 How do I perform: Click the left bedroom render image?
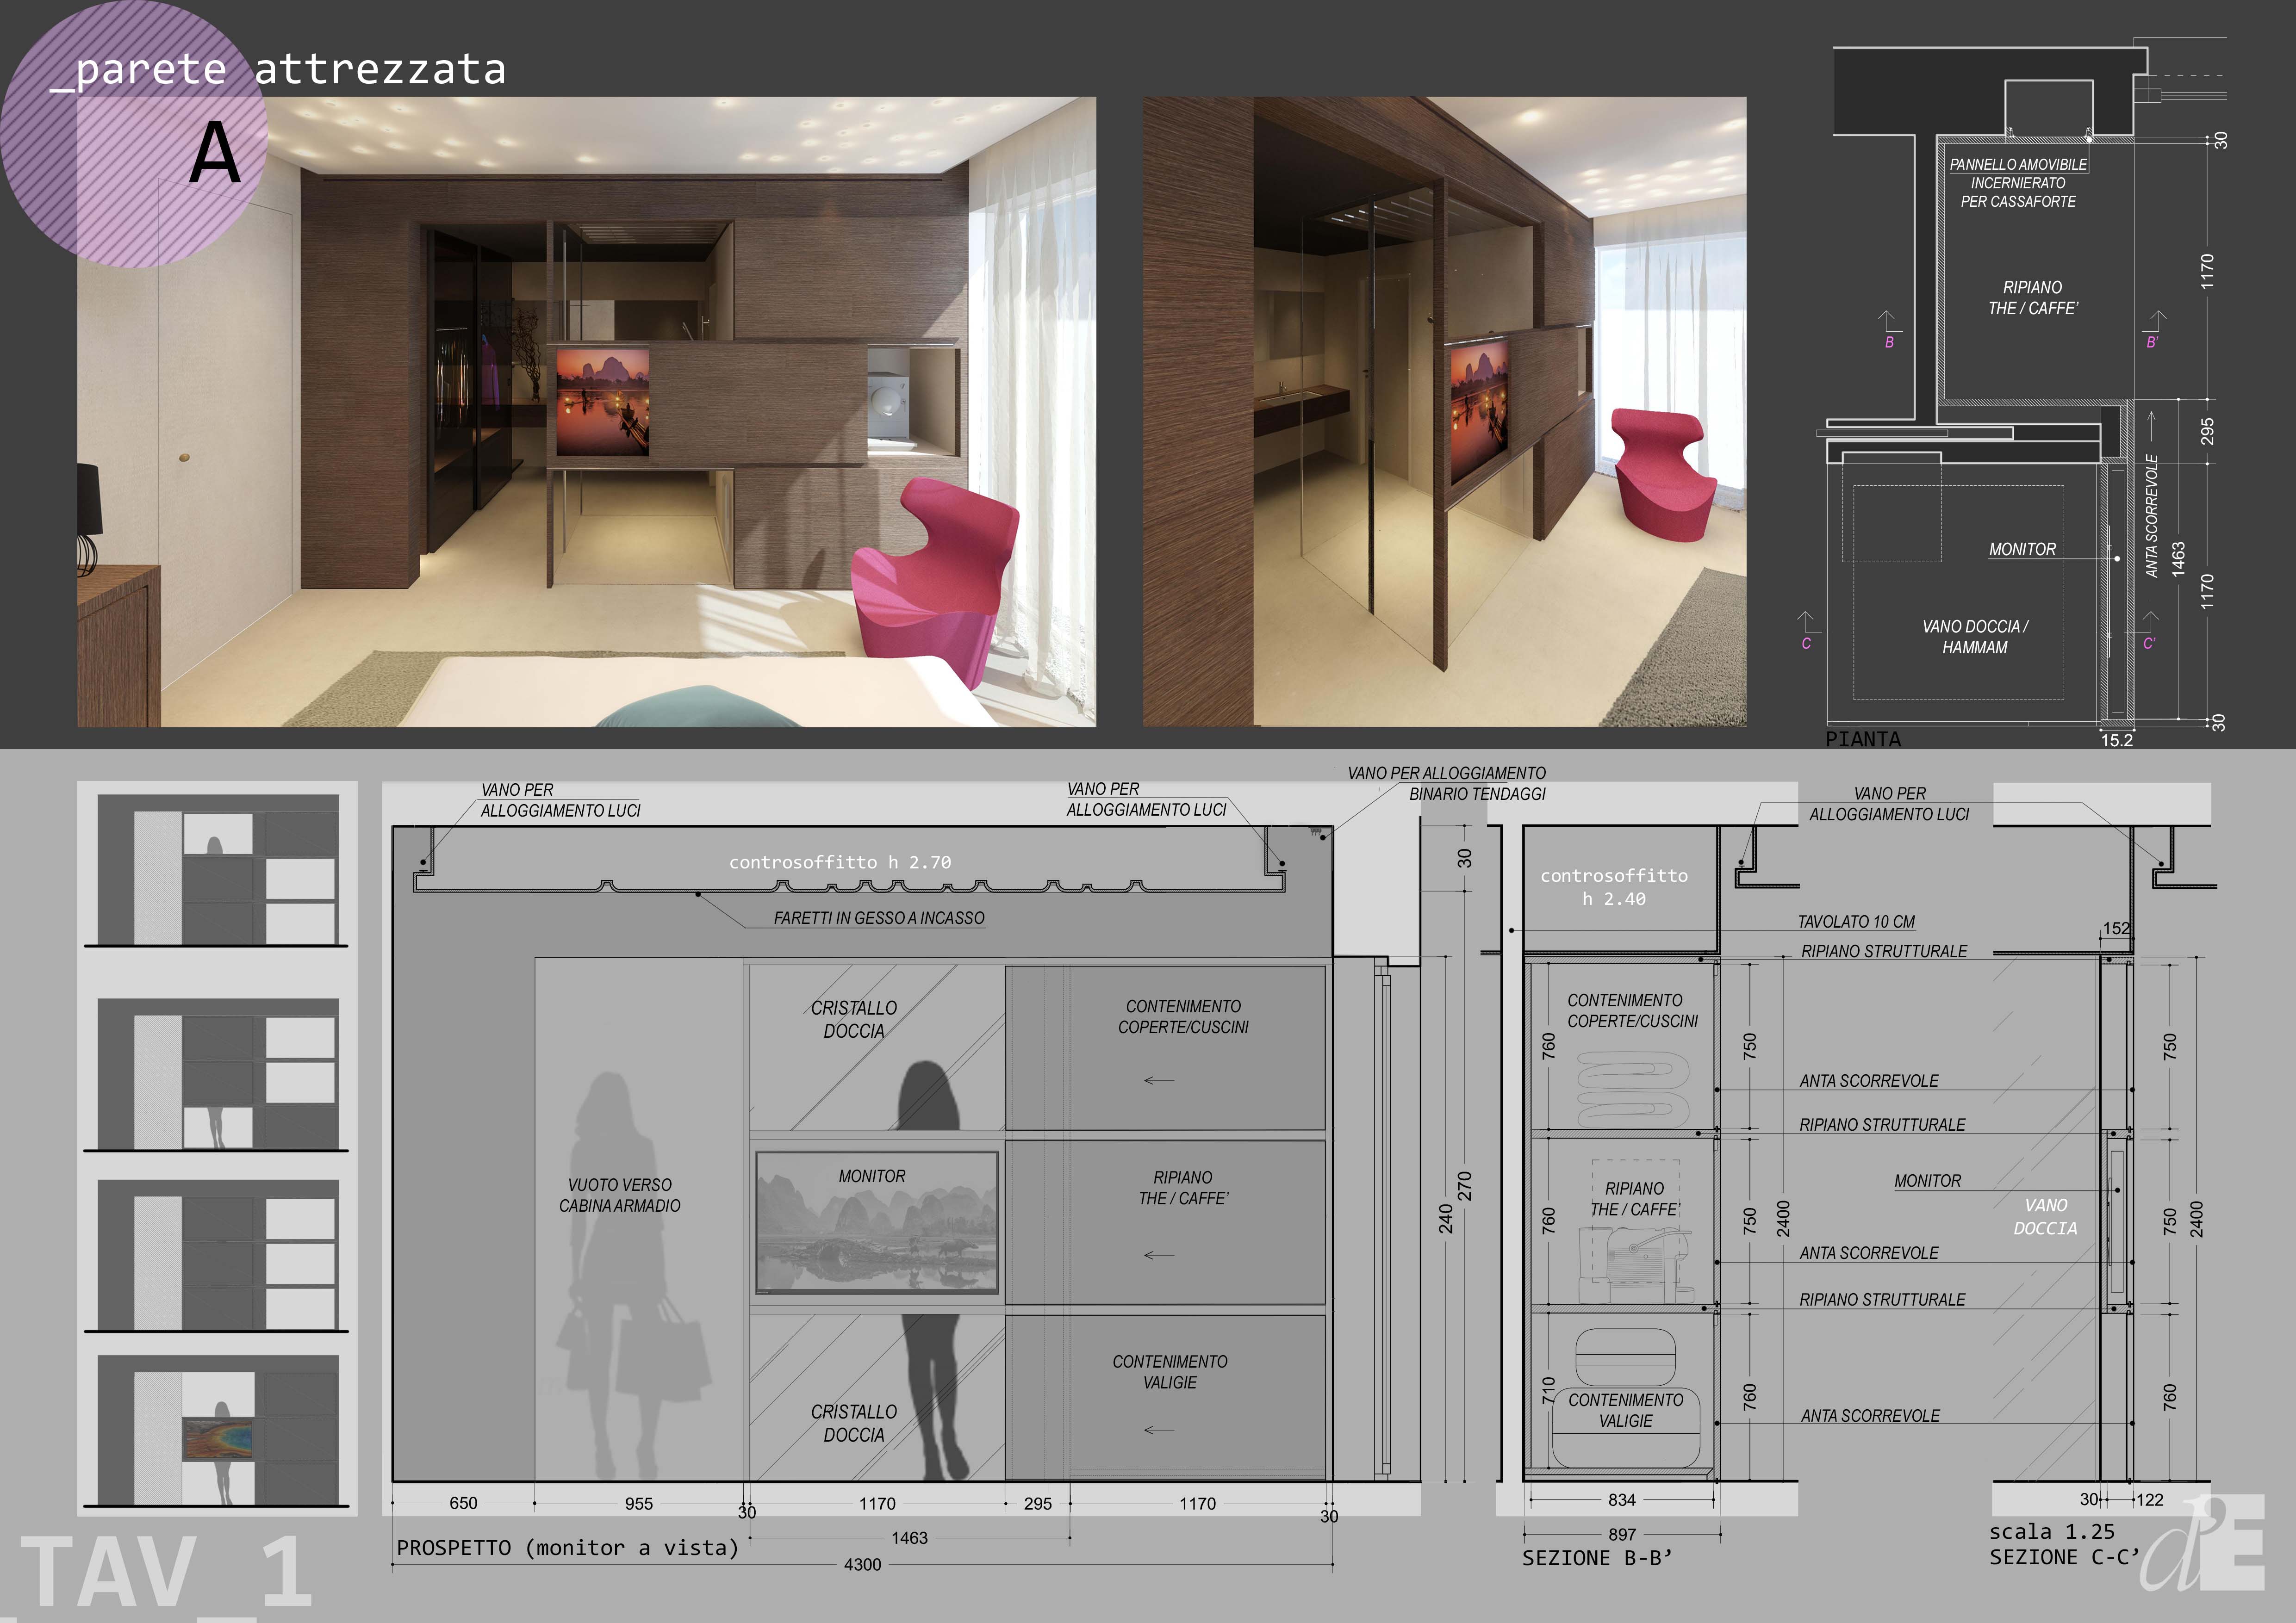(x=586, y=411)
